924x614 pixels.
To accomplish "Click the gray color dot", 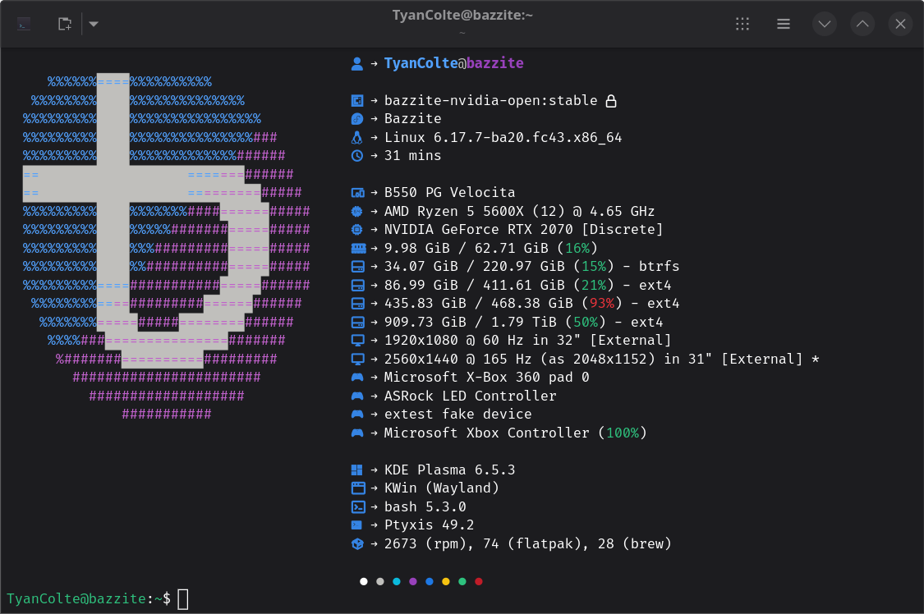I will coord(380,582).
